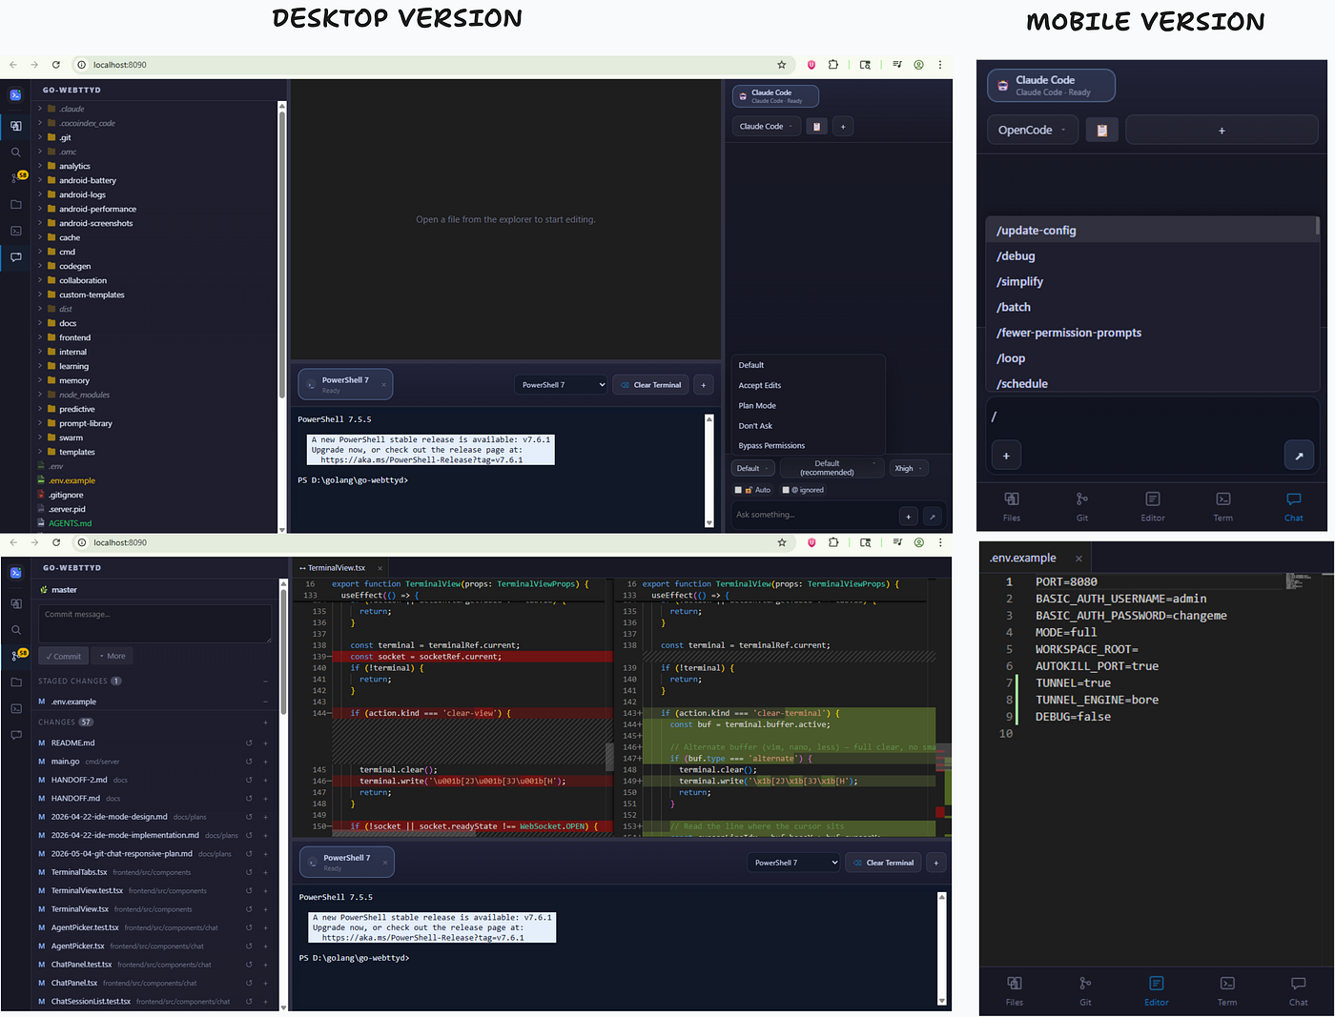This screenshot has height=1017, width=1335.
Task: Open PowerShell 7 shell selector in bottom desktop window
Action: pos(793,863)
